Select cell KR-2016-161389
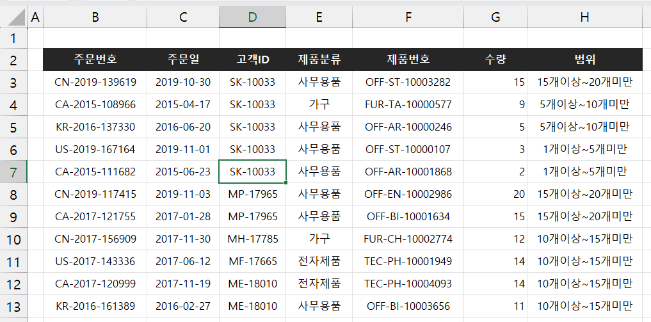The image size is (651, 322). coord(95,306)
